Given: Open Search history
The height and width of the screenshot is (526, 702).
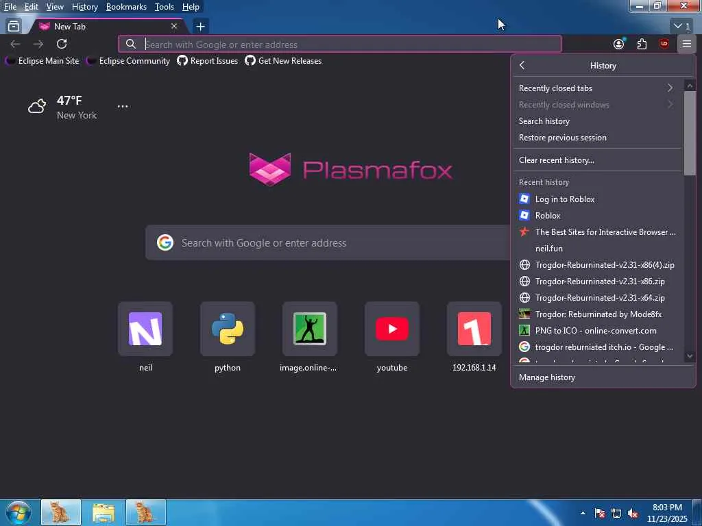Looking at the screenshot, I should point(596,121).
